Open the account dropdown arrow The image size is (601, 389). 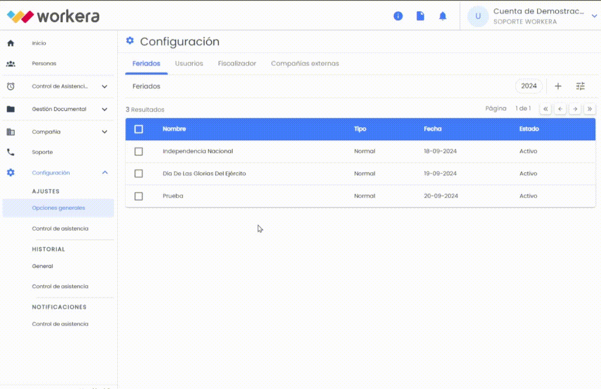pos(594,16)
